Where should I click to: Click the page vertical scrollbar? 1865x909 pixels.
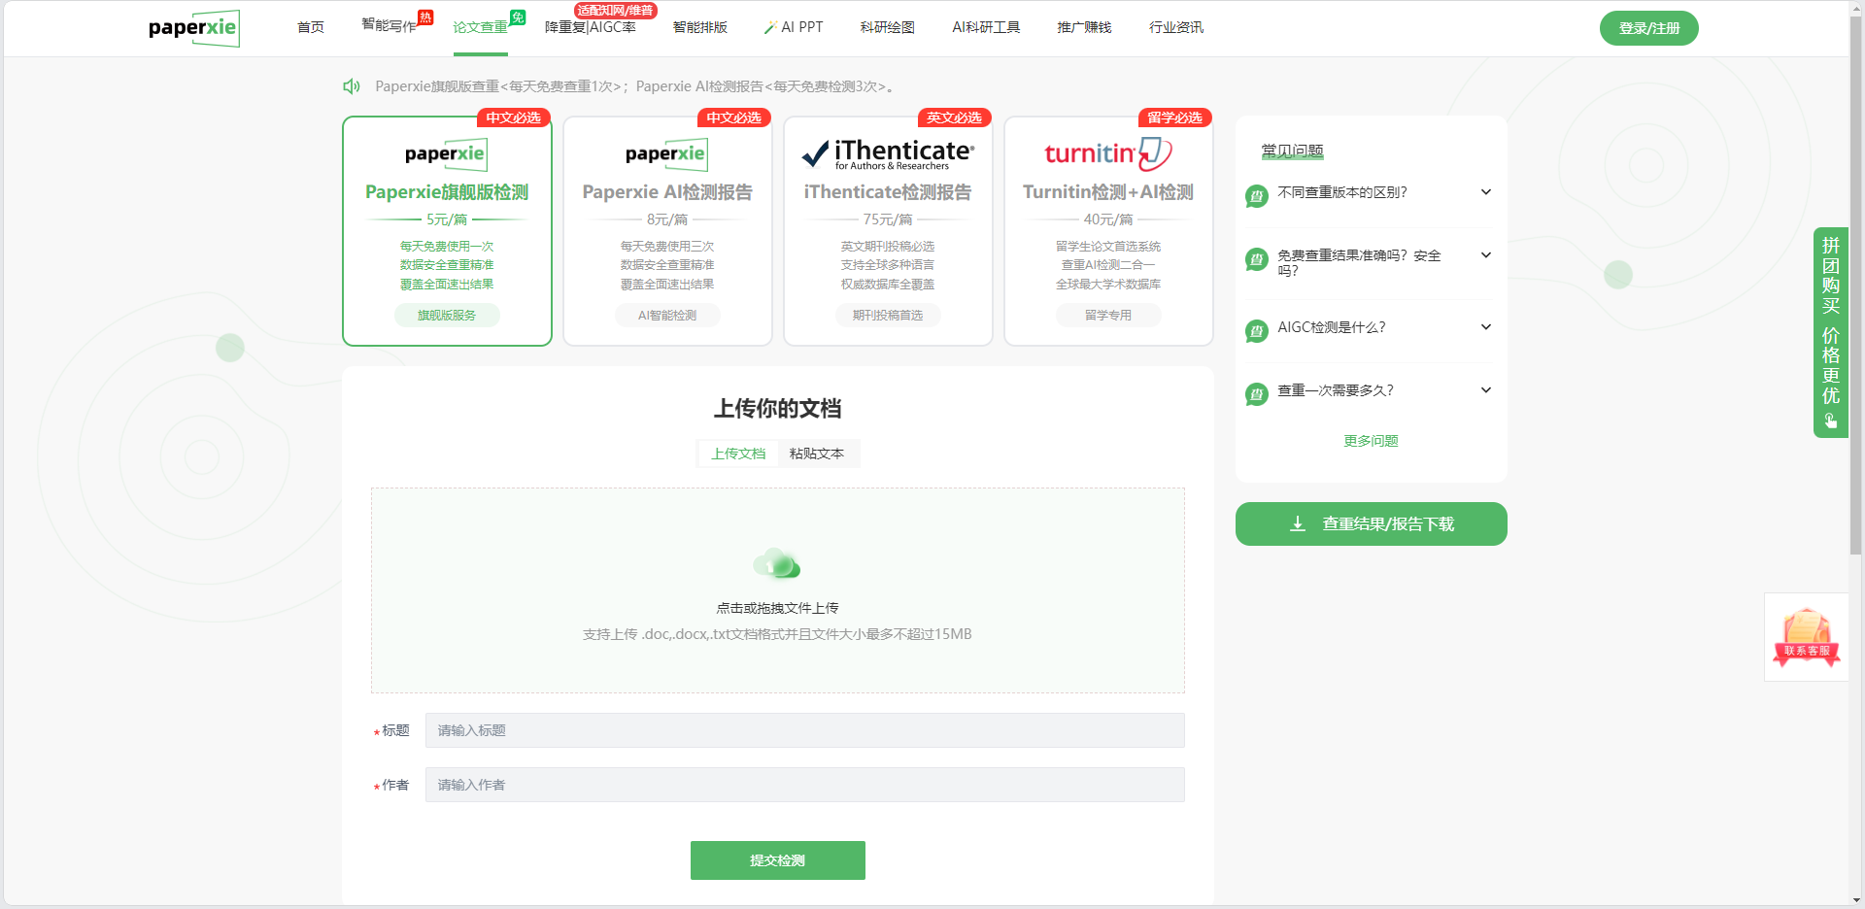click(1856, 291)
